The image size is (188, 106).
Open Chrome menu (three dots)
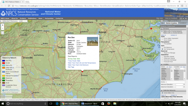pyautogui.click(x=186, y=6)
